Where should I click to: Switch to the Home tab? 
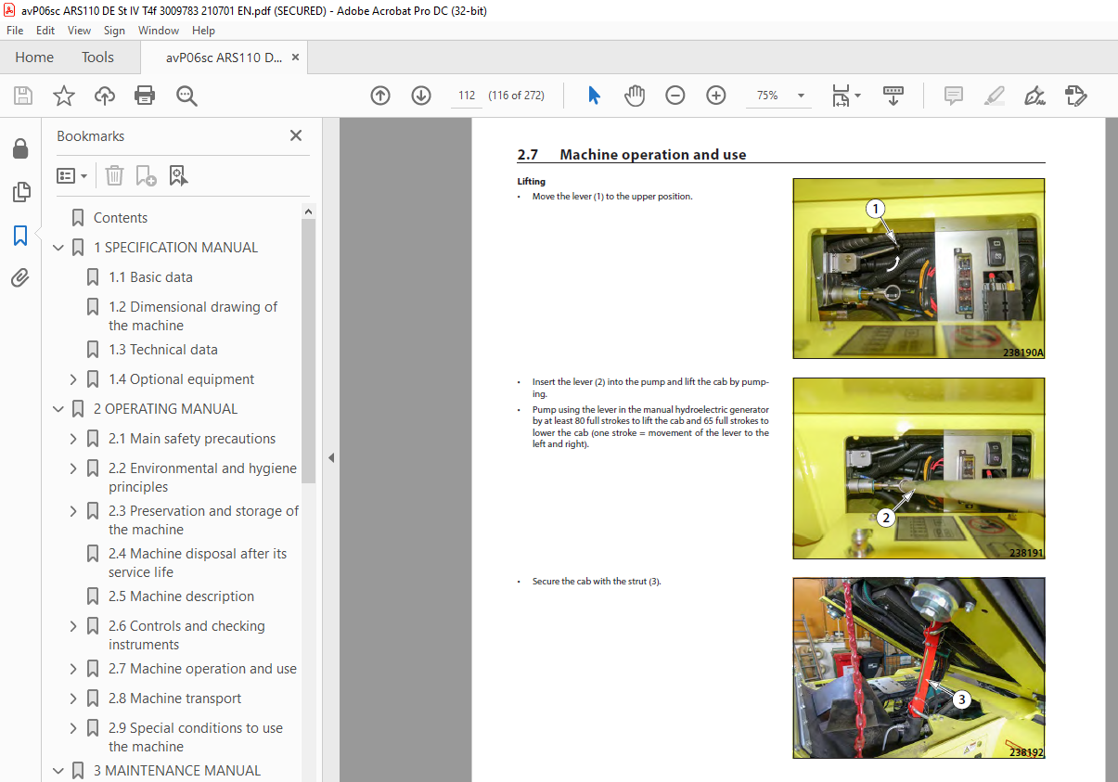point(34,58)
